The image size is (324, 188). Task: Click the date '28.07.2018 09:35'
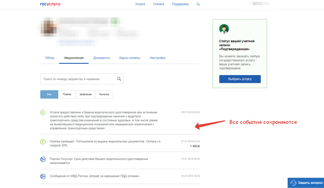[190, 112]
